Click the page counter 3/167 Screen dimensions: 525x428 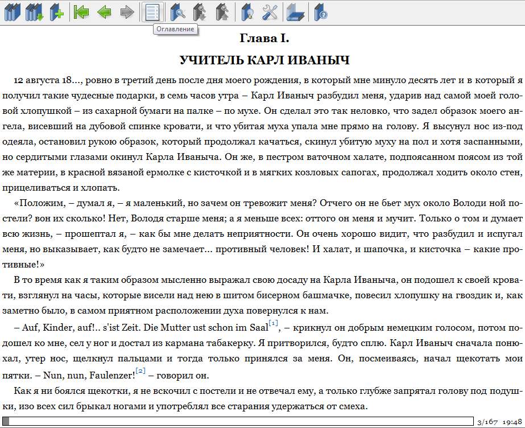click(487, 422)
